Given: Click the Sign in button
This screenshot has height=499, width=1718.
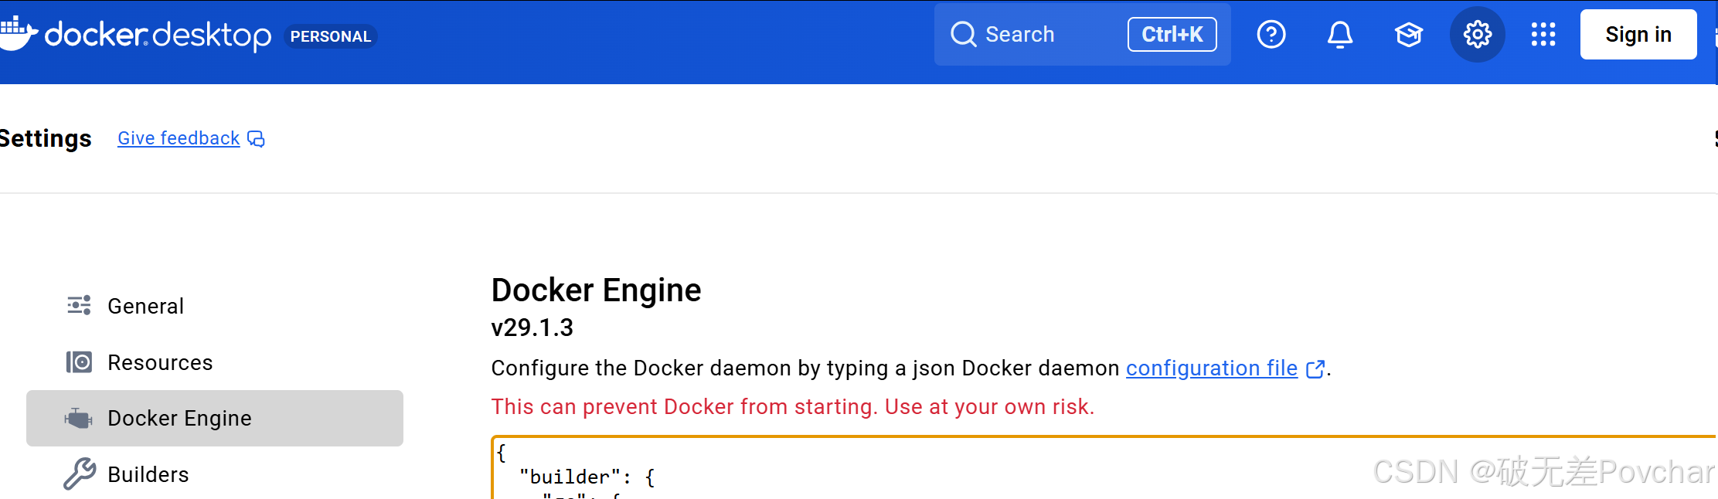Looking at the screenshot, I should coord(1638,34).
